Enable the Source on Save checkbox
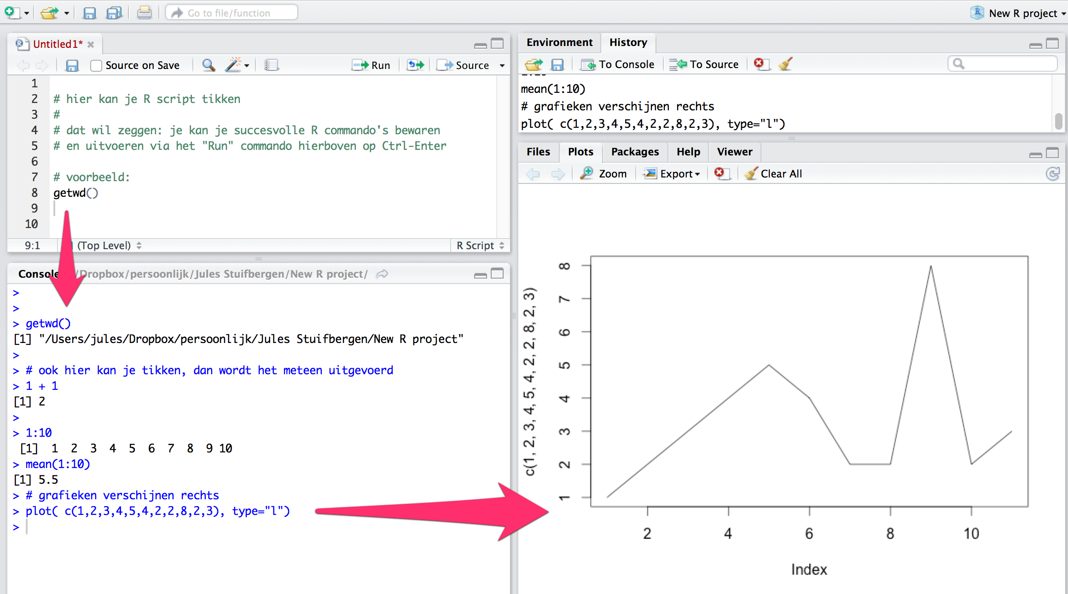The height and width of the screenshot is (594, 1068). click(96, 65)
